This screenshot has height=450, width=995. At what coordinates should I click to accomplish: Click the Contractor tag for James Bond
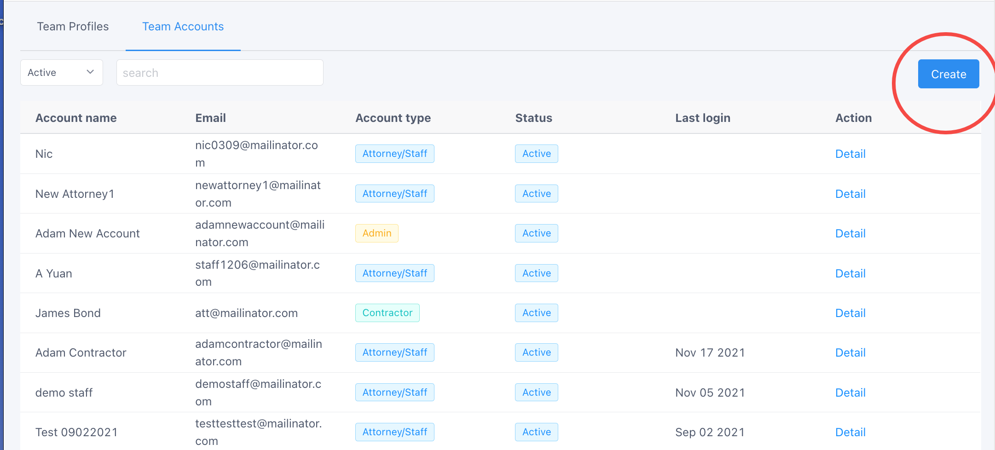coord(387,313)
